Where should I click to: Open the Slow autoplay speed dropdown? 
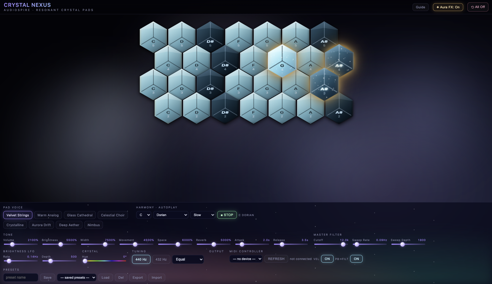(203, 215)
